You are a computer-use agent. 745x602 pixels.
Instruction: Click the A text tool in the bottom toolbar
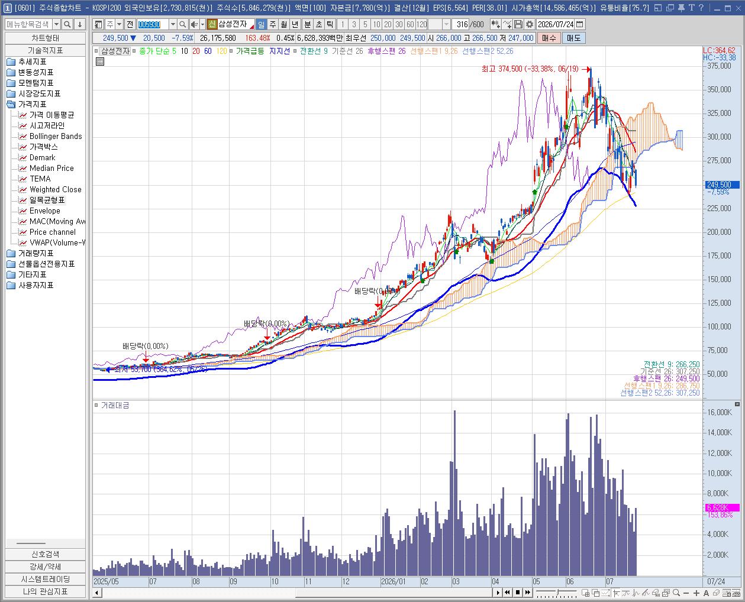click(707, 593)
